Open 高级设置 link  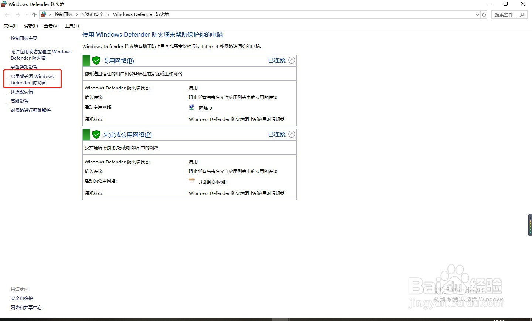pos(20,101)
